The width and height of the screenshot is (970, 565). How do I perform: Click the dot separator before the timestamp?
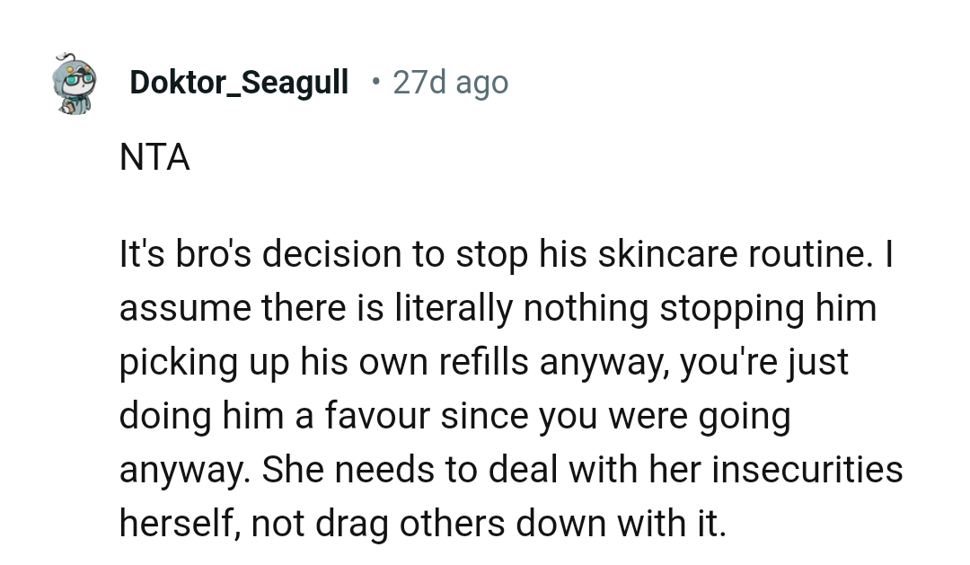click(x=375, y=82)
